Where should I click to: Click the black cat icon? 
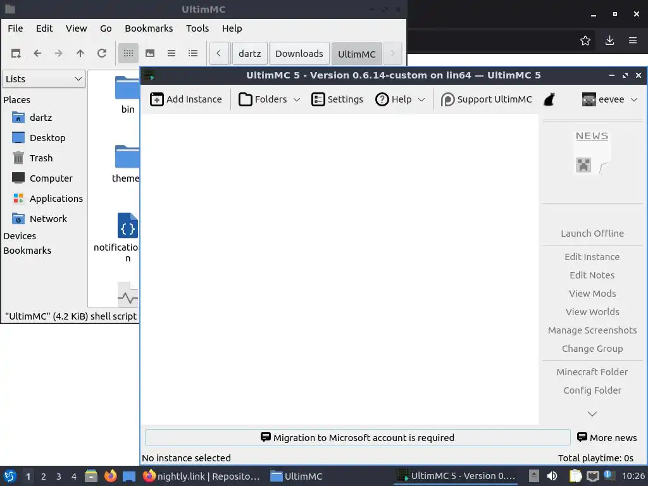(549, 99)
